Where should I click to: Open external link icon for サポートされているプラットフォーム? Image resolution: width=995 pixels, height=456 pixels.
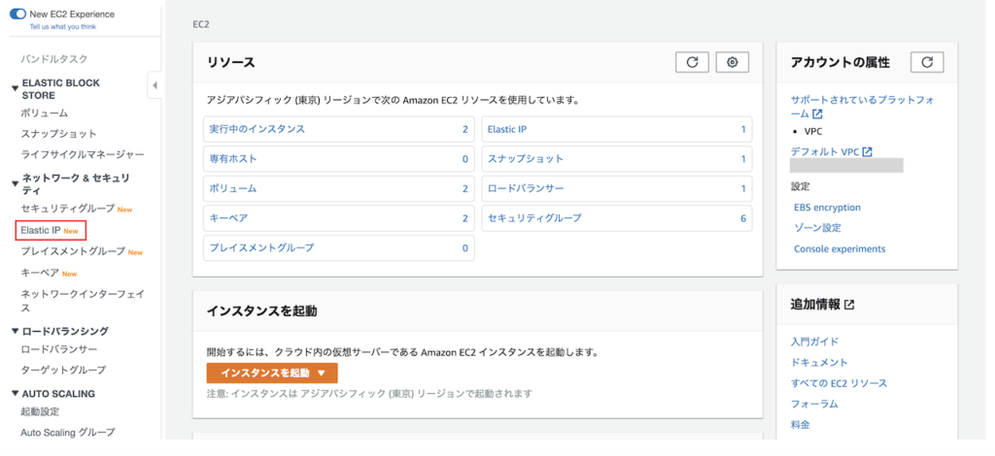[817, 114]
